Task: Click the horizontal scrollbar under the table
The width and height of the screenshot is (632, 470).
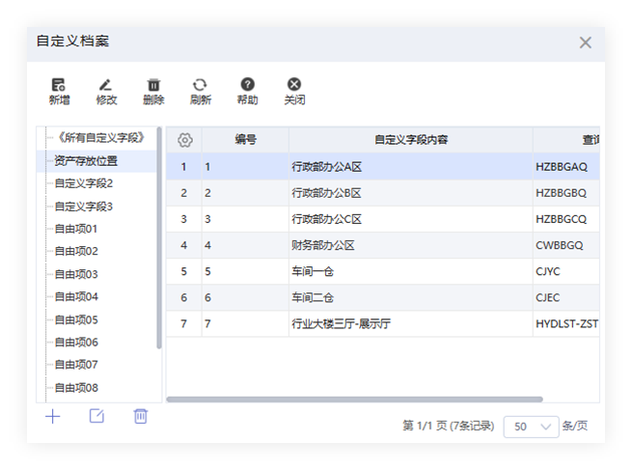Action: pos(347,399)
